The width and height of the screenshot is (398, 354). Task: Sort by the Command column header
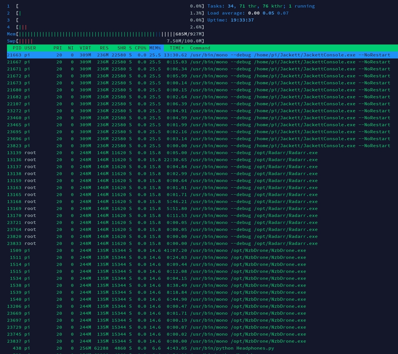(x=200, y=48)
